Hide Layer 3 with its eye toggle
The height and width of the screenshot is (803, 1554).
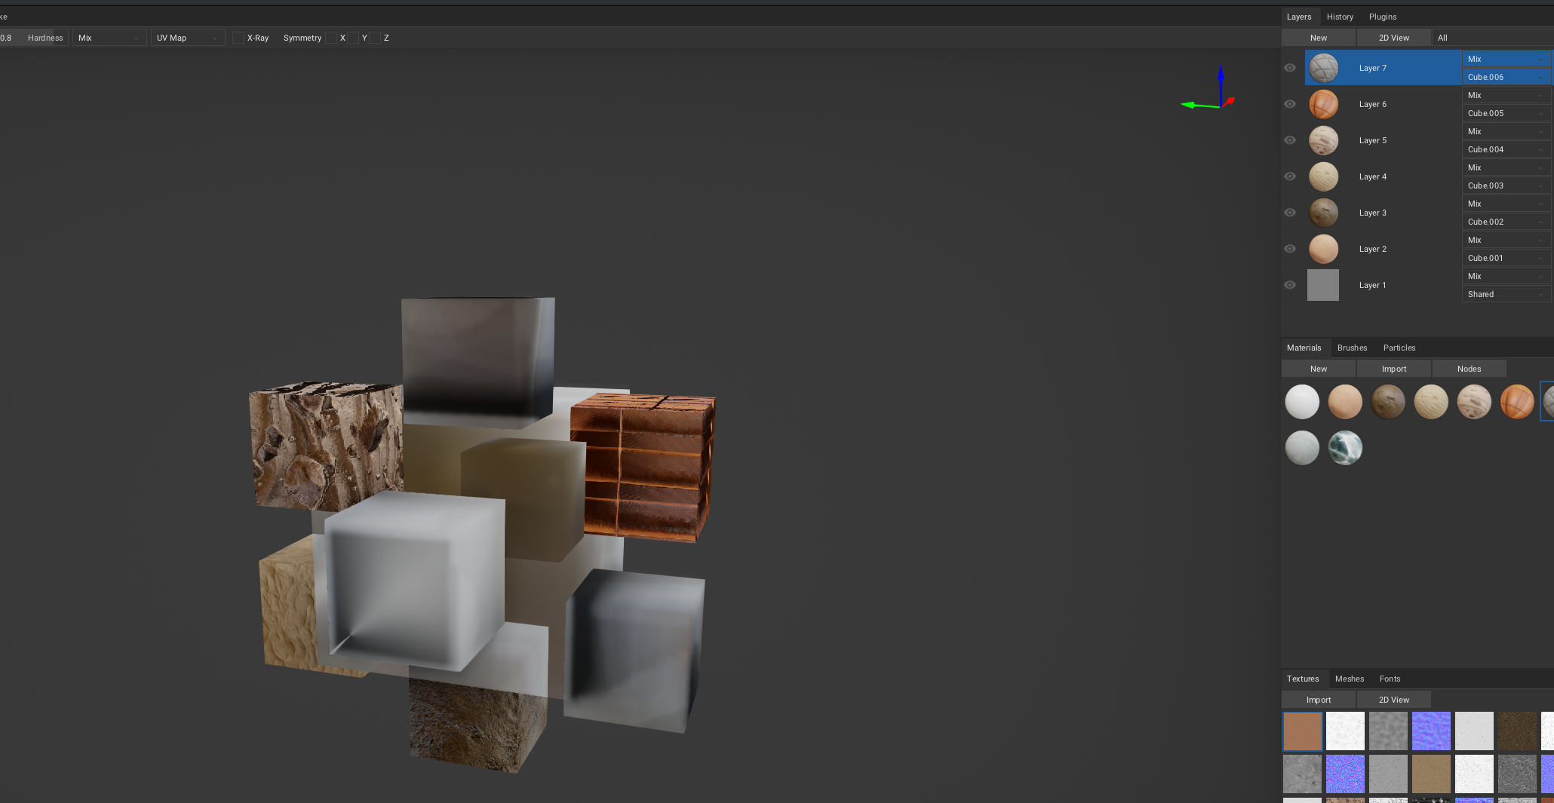coord(1290,213)
